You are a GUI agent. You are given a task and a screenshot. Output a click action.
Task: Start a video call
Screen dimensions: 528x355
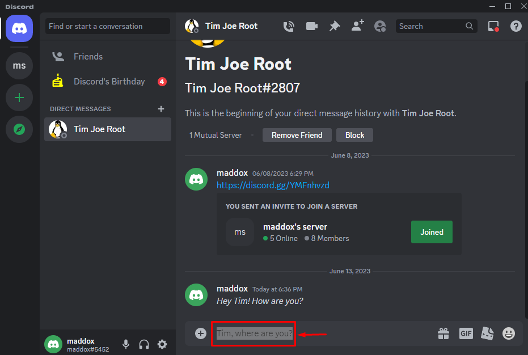coord(311,26)
